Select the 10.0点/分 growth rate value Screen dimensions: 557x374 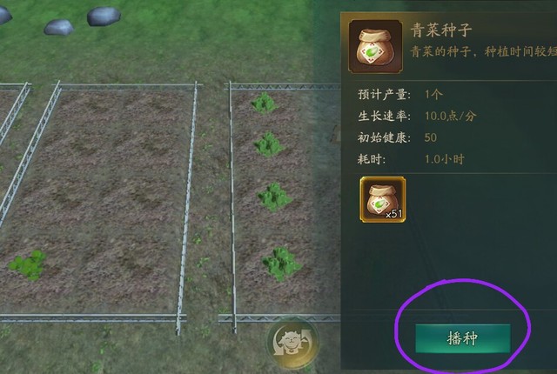[451, 116]
